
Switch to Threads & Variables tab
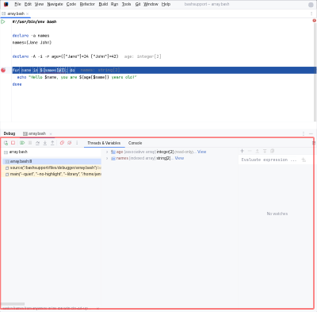pos(104,143)
